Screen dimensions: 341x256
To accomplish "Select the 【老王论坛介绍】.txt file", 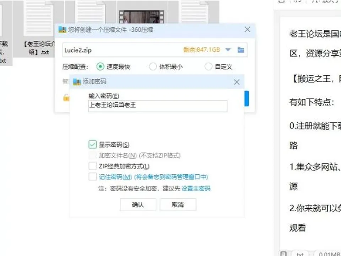I will [39, 30].
